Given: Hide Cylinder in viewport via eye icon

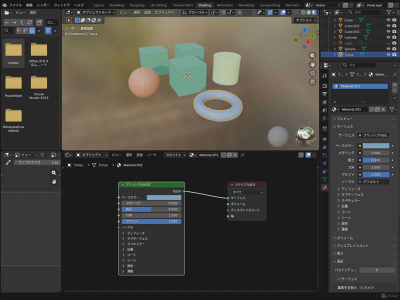Looking at the screenshot, I should [388, 37].
